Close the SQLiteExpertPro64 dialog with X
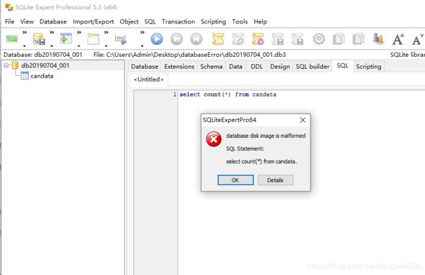This screenshot has width=425, height=275. tap(303, 120)
